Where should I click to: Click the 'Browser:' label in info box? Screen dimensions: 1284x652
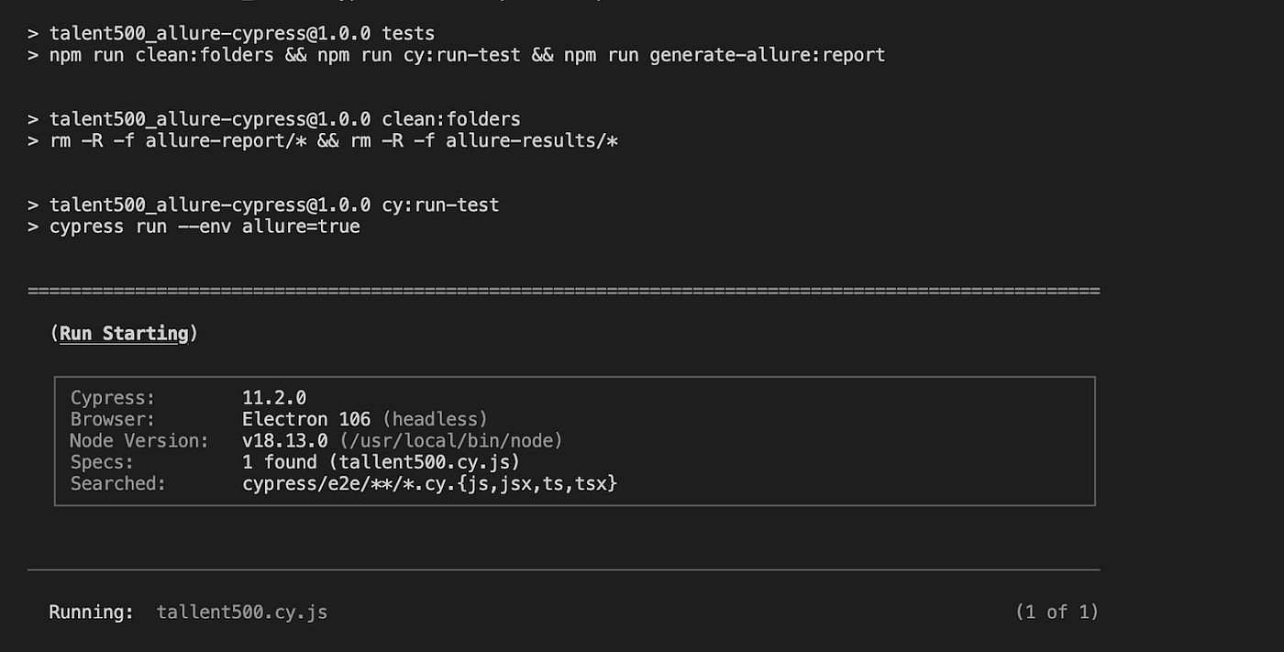click(113, 419)
